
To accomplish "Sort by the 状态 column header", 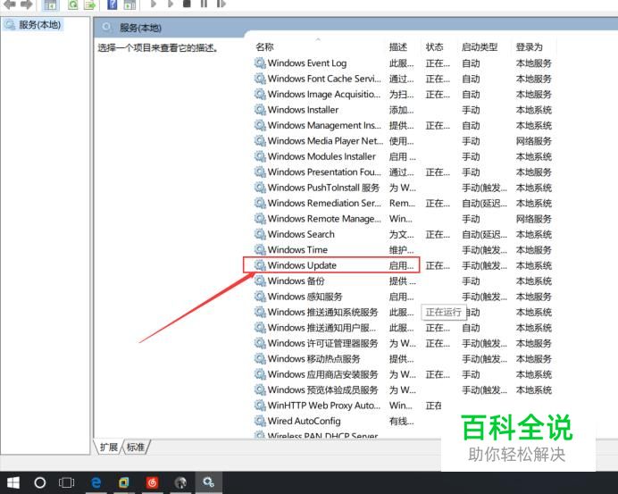I will 434,47.
